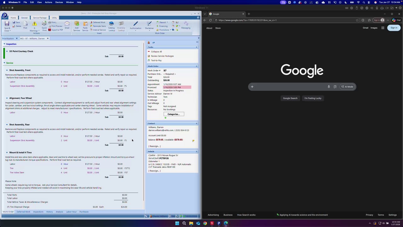The image size is (403, 227).
Task: Open the Windows Start menu
Action: tap(177, 223)
